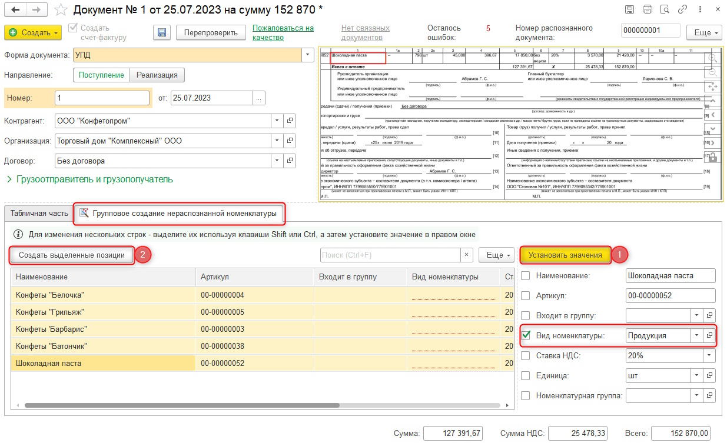Viewport: 727px width, 443px height.
Task: Open the Единица value via its open icon
Action: 709,375
